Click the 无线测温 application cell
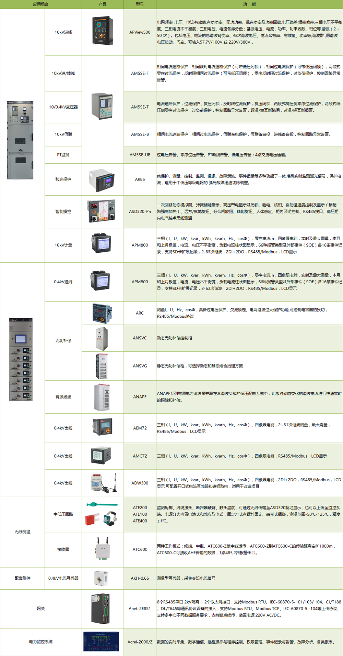The width and height of the screenshot is (343, 656). click(23, 532)
